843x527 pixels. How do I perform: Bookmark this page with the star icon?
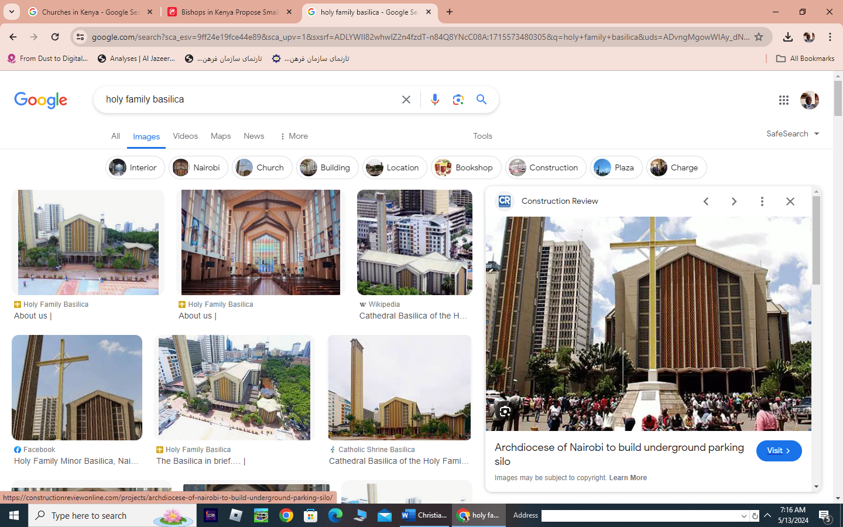click(759, 37)
